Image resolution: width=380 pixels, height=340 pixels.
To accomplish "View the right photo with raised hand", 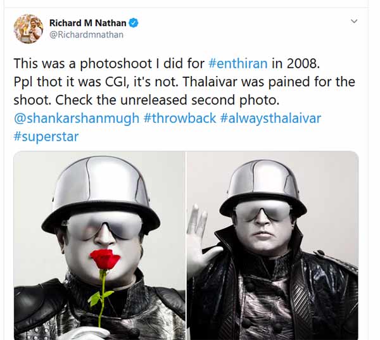I will click(272, 245).
